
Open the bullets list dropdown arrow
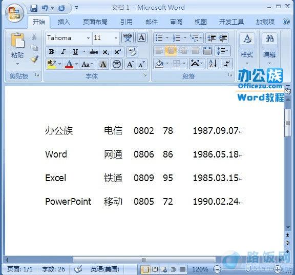(x=167, y=38)
